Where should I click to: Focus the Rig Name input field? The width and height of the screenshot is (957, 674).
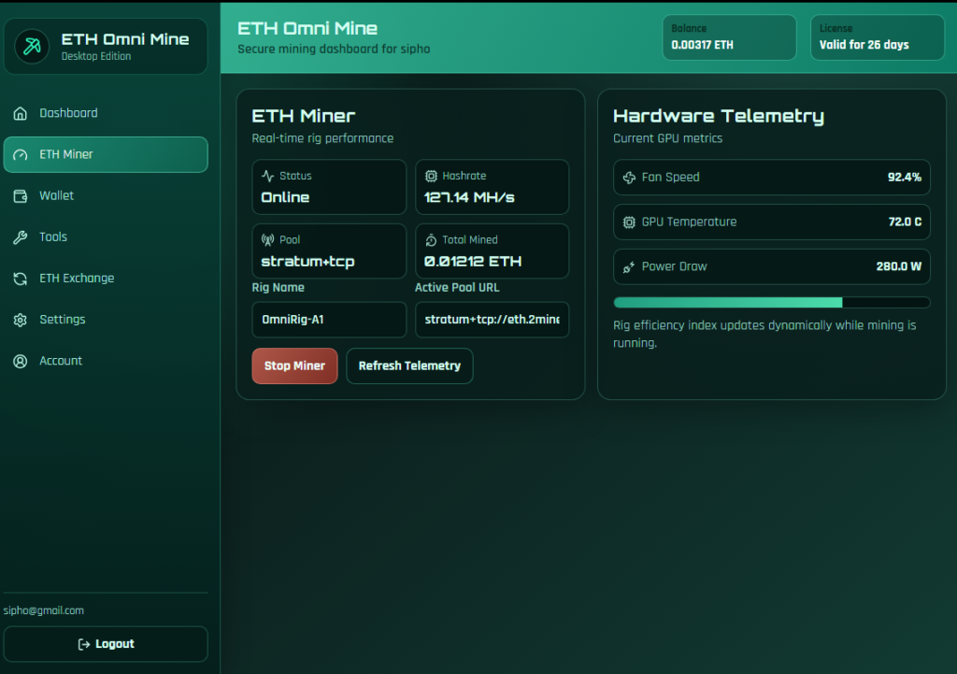(329, 320)
